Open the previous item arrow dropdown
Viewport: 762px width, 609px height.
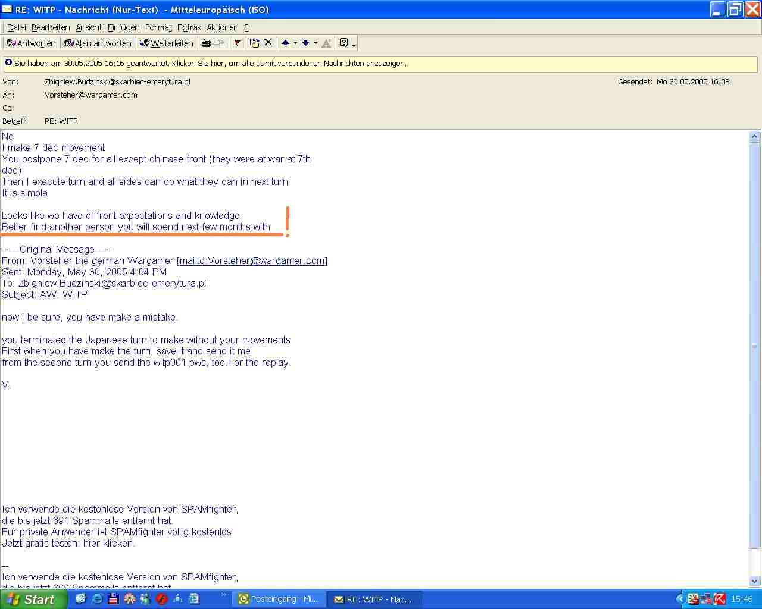(x=295, y=43)
